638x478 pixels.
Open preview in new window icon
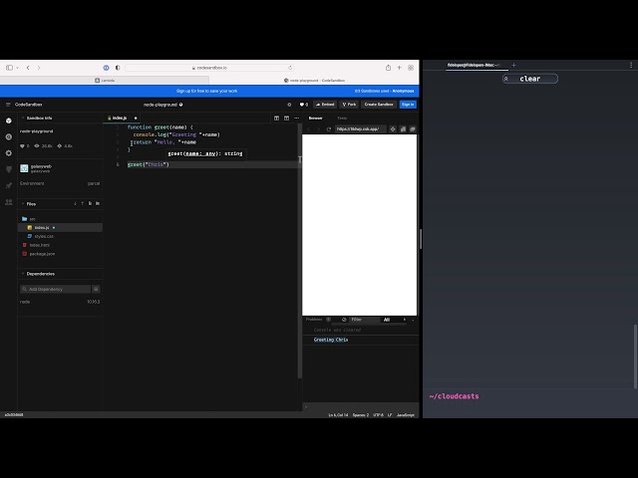click(x=413, y=129)
